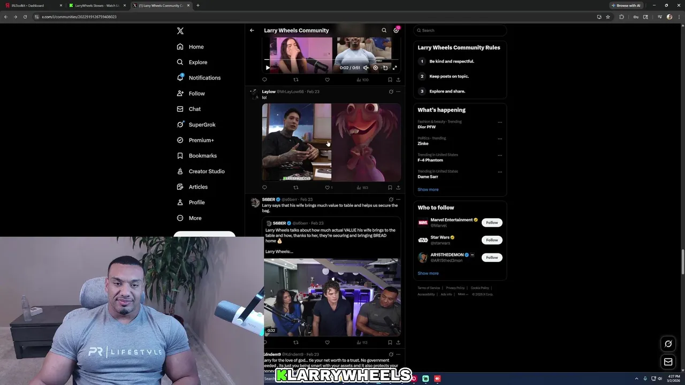Reply to Laylow's post
685x385 pixels.
(264, 188)
